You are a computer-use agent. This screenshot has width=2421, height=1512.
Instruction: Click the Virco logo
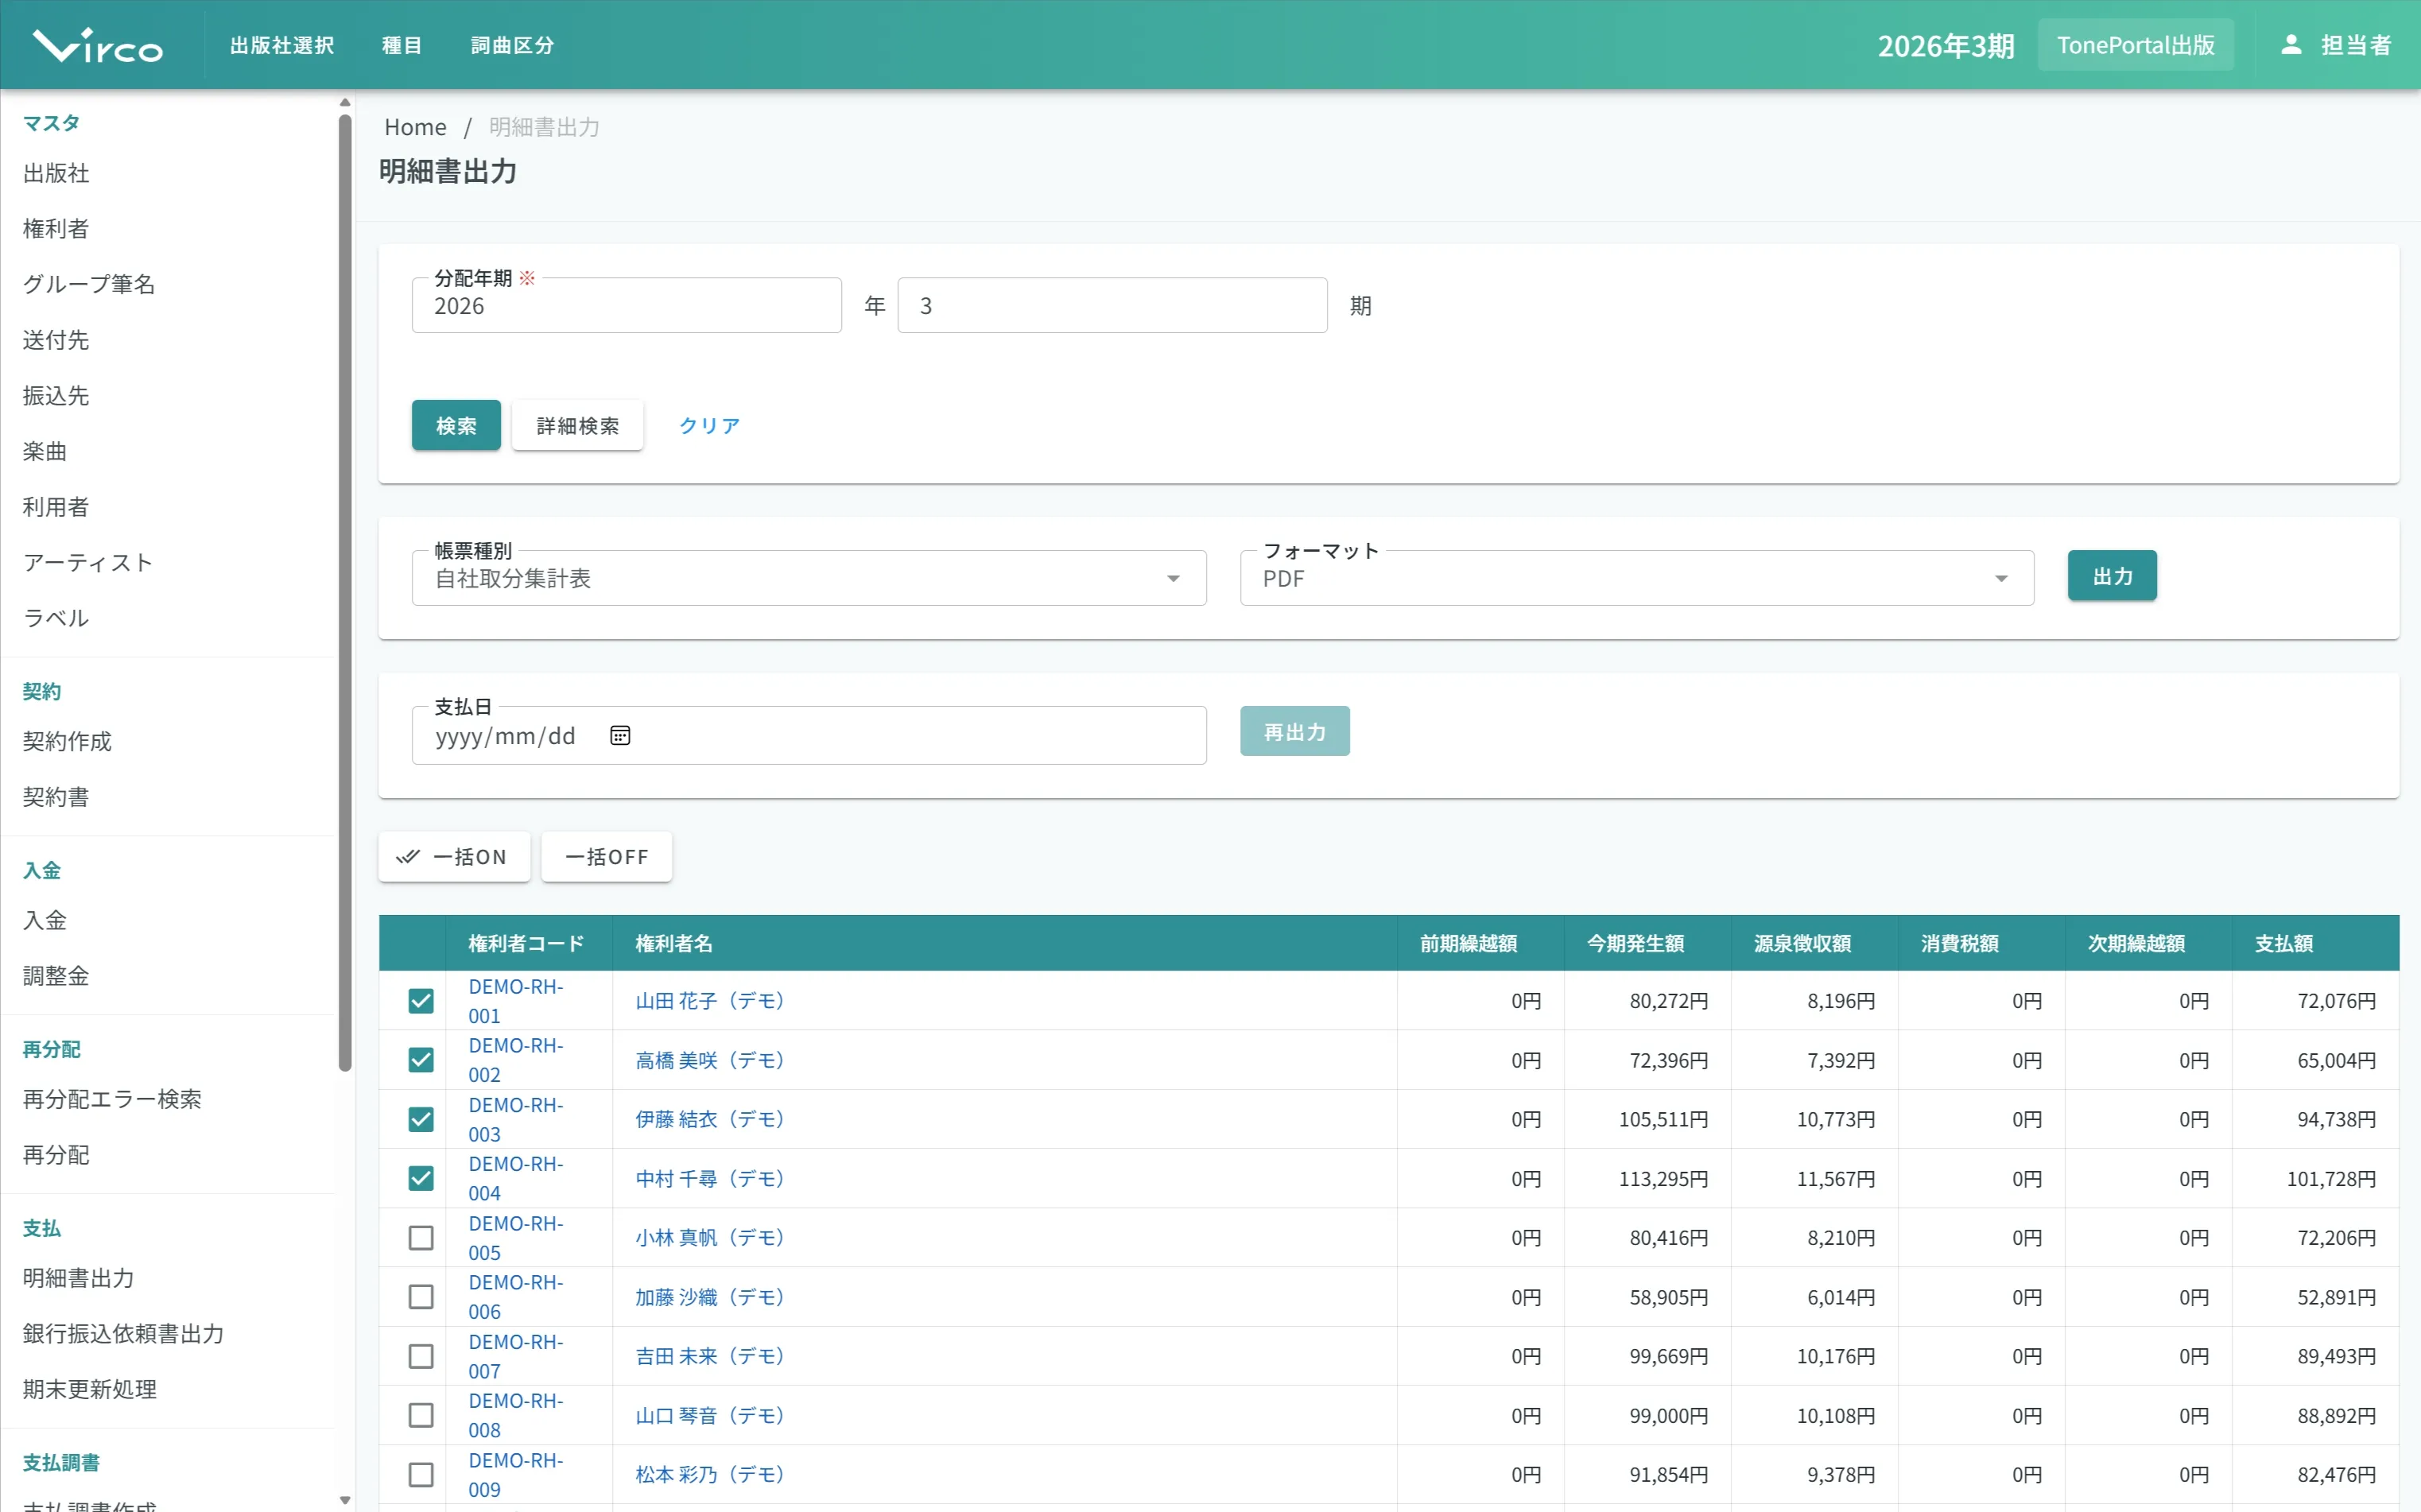98,45
